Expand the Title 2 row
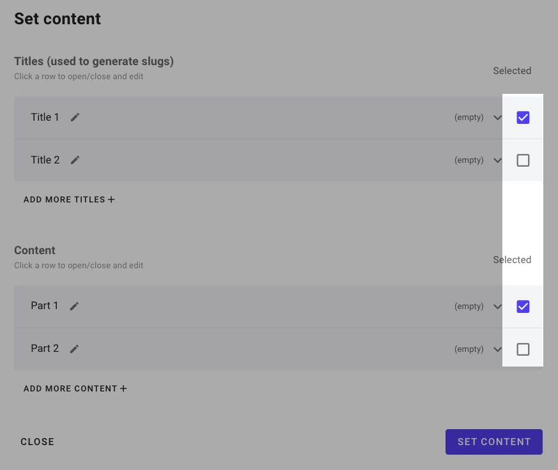558x470 pixels. coord(256,160)
